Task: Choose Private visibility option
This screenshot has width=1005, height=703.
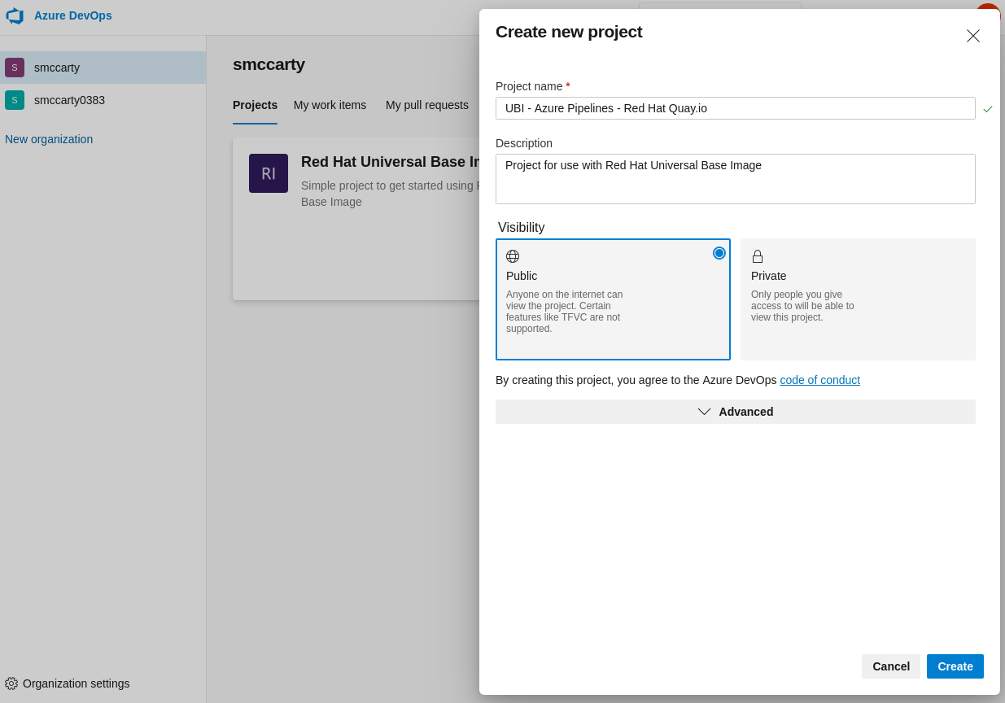Action: 858,299
